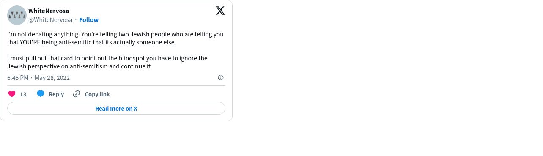Click the paragraph starting "I must pull out"

point(107,63)
